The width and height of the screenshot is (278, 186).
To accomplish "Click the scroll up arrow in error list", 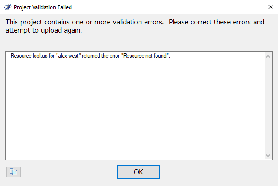I will click(268, 56).
